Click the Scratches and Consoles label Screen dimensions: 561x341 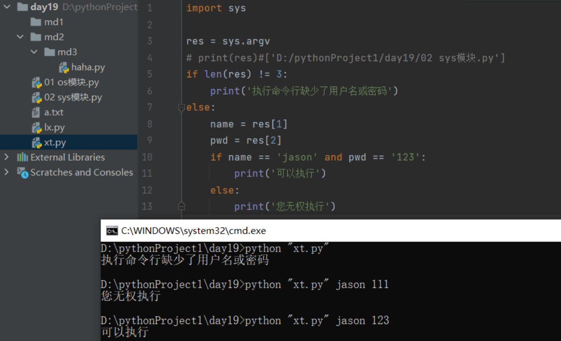(x=82, y=172)
